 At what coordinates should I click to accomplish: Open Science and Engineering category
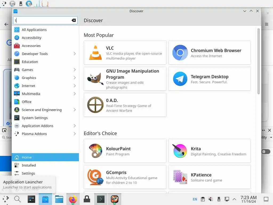(x=45, y=110)
